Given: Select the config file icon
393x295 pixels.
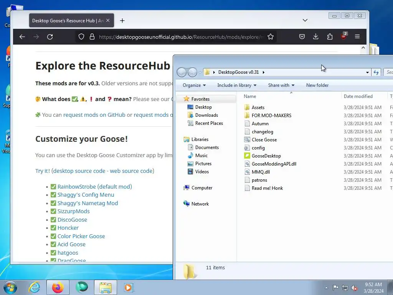Looking at the screenshot, I should (247, 148).
